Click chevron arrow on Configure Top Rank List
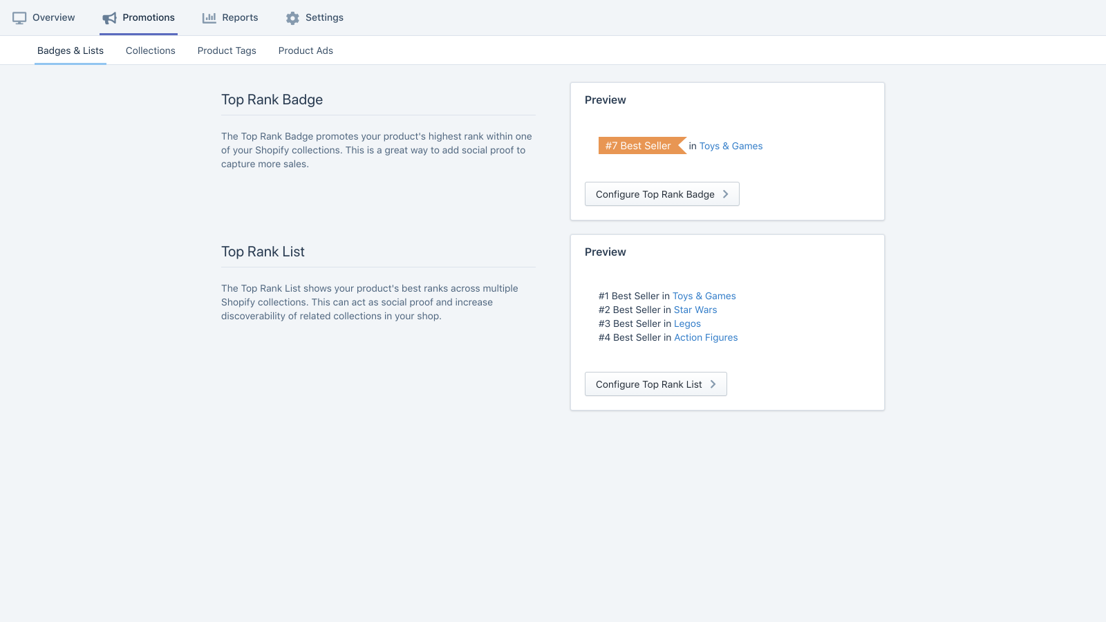This screenshot has height=622, width=1106. (x=713, y=384)
